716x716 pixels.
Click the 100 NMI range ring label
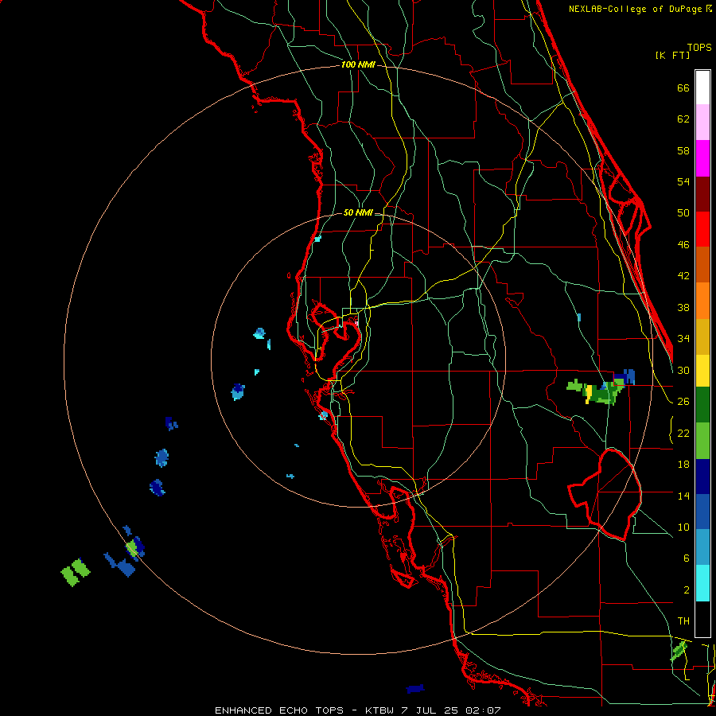click(x=358, y=64)
